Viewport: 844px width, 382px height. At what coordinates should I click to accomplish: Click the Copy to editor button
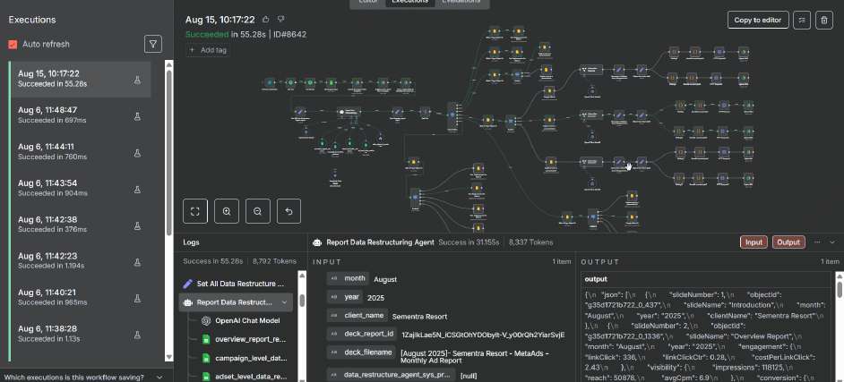758,20
